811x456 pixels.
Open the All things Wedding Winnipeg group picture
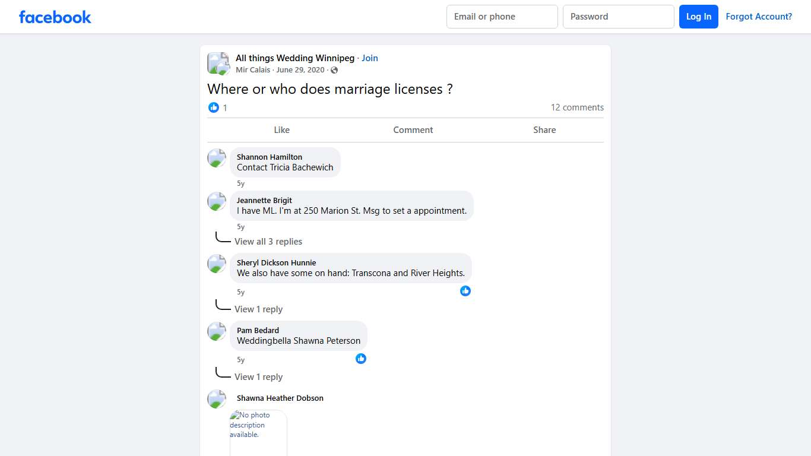tap(218, 63)
